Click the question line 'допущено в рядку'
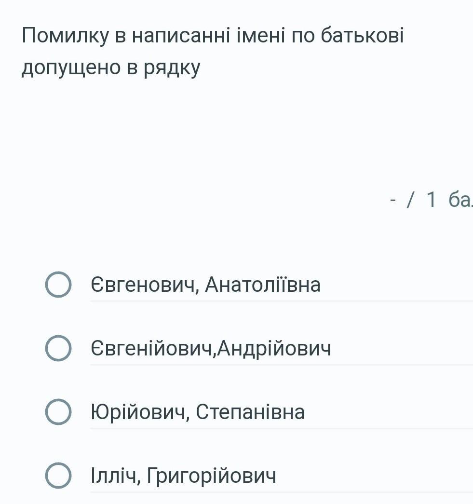The height and width of the screenshot is (504, 473). 111,68
